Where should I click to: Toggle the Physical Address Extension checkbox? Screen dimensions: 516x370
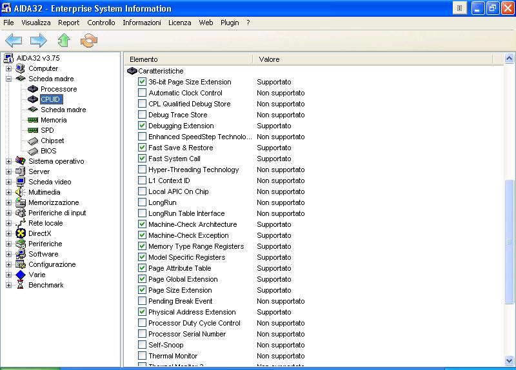tap(142, 312)
